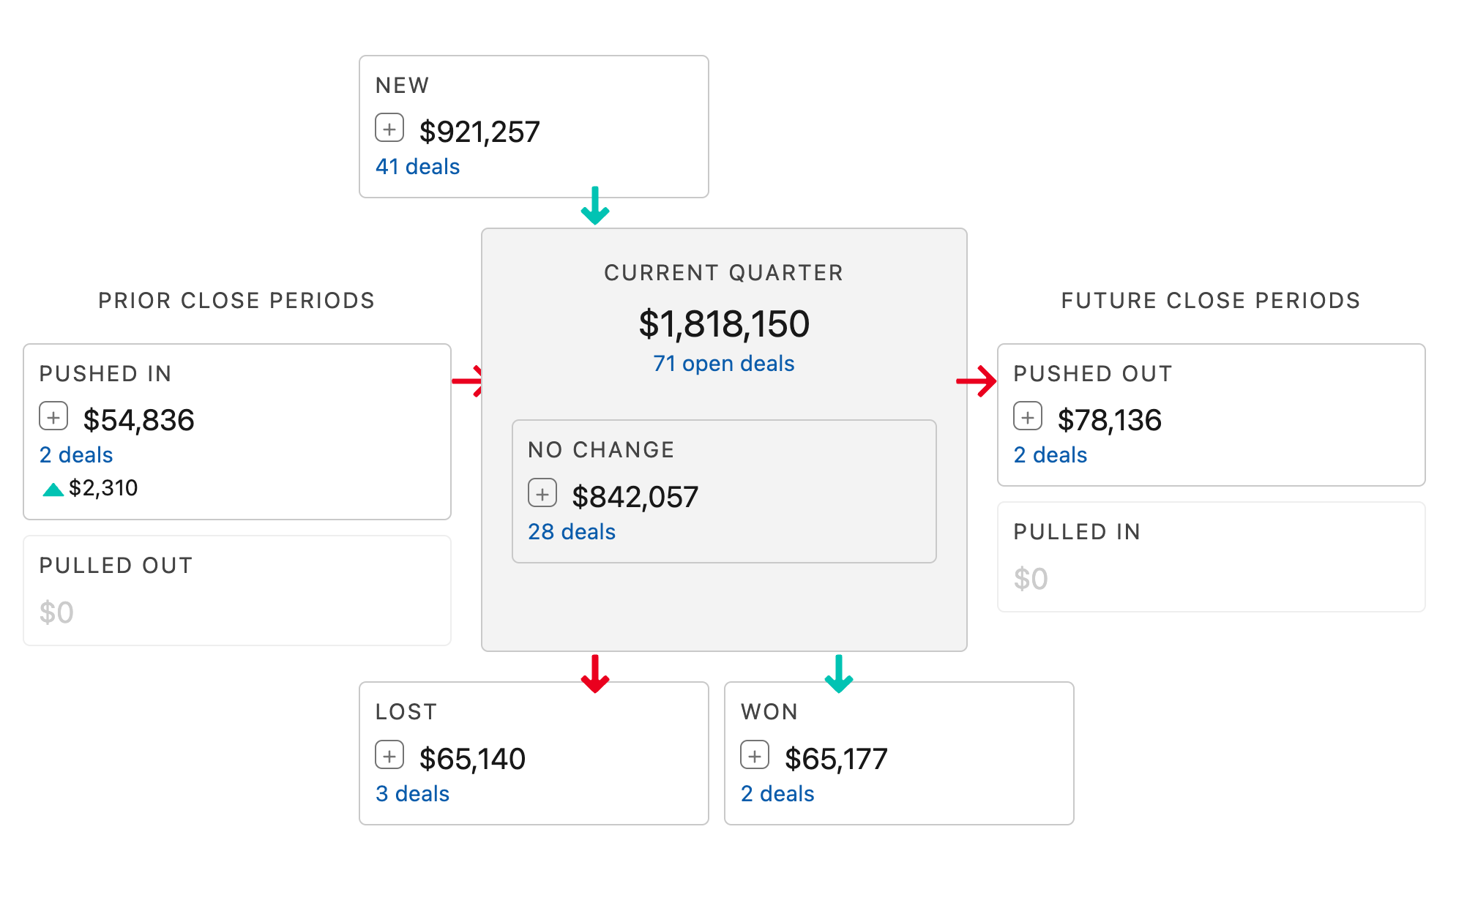Open 2 deals link under WON
This screenshot has width=1467, height=903.
[777, 794]
